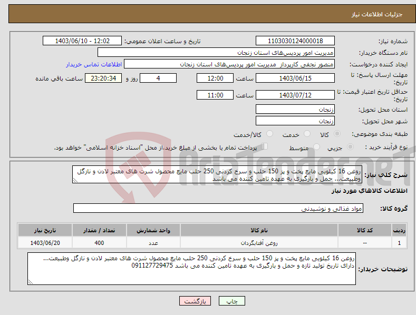Click the quantity cell showing 400
This screenshot has width=416, height=315.
(x=99, y=243)
